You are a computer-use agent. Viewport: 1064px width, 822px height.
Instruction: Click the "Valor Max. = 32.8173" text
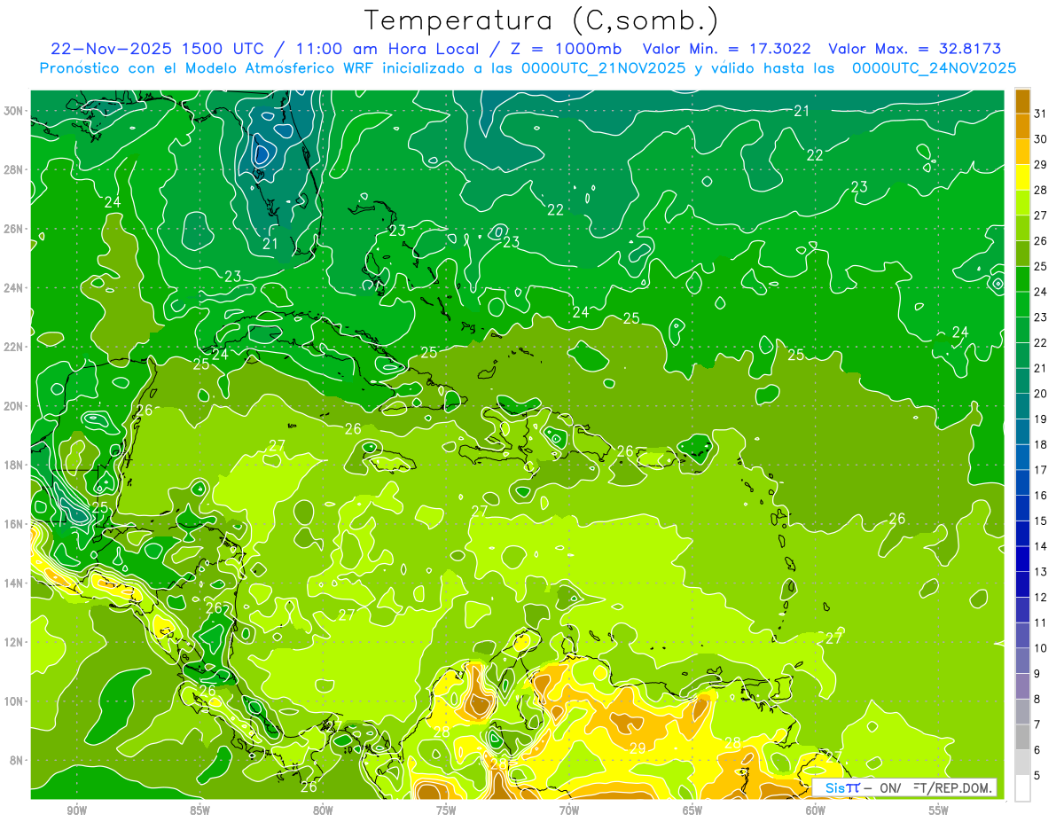pos(914,49)
